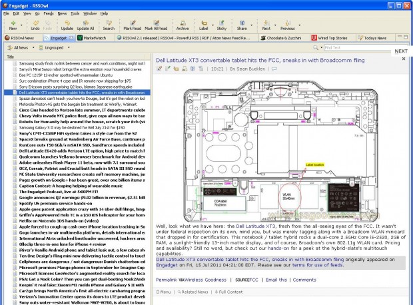Open the Dell Latitude XT3 article headline link
This screenshot has width=413, height=305.
point(260,61)
